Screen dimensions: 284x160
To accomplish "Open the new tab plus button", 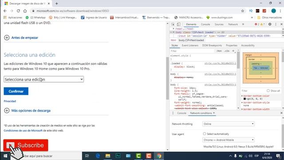I will [57, 4].
